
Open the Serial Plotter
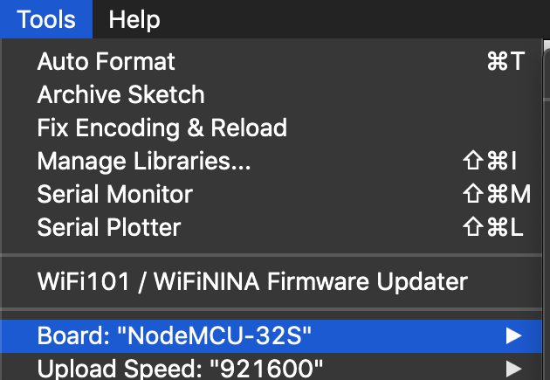(109, 227)
